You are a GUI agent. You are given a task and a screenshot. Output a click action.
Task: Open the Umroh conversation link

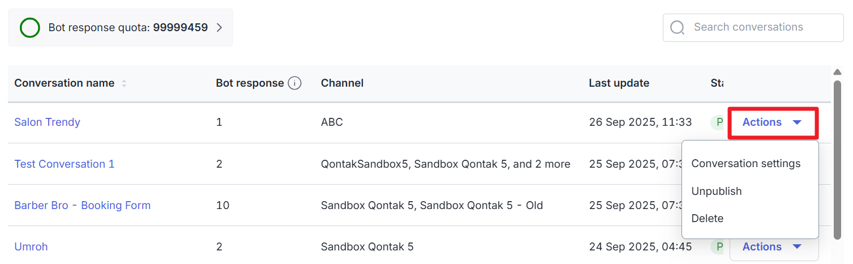(31, 247)
